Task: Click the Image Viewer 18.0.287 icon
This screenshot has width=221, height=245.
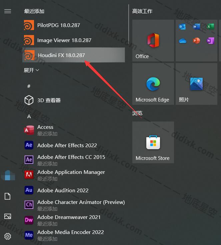Action: pos(29,40)
